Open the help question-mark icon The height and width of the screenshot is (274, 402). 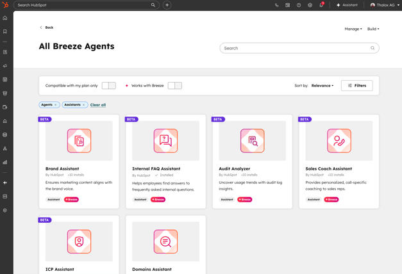299,5
